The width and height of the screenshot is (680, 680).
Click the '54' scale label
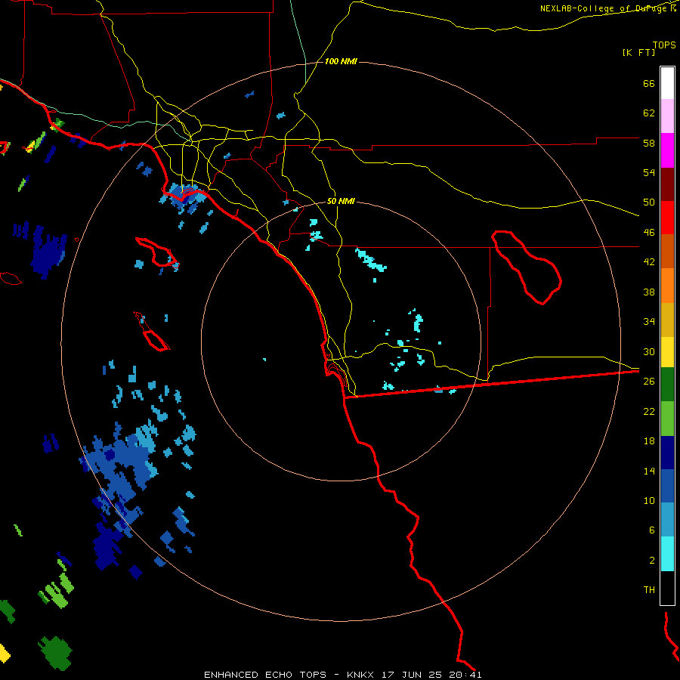(649, 172)
